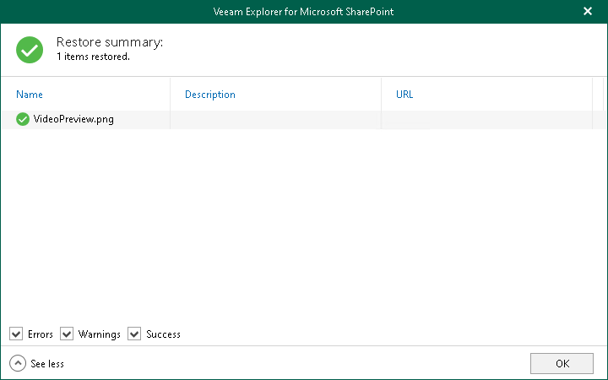Sort by the Name column header
Screen dimensions: 608x380
[x=30, y=95]
